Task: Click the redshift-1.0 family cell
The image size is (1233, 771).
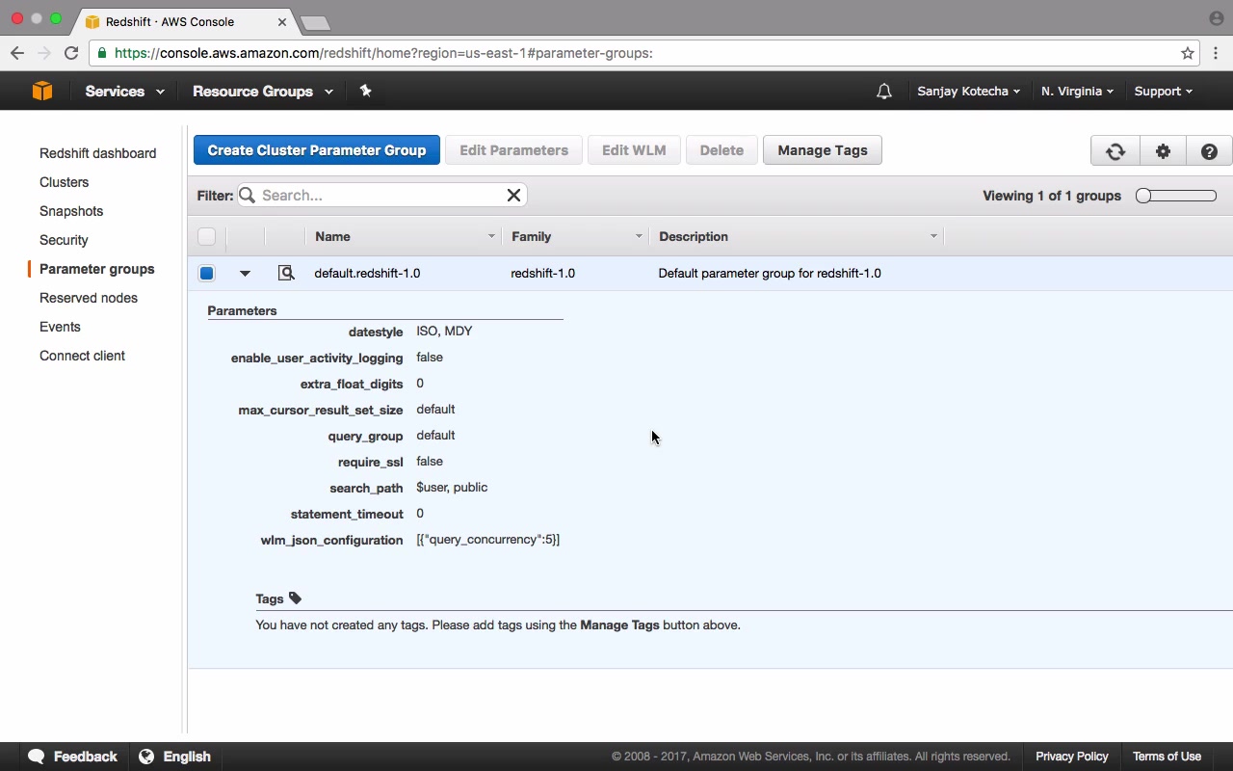Action: click(543, 274)
